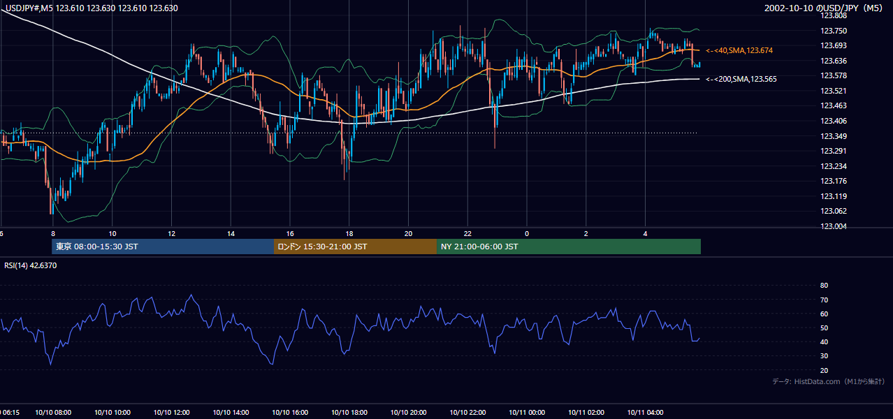The height and width of the screenshot is (419, 893).
Task: Click hour label 18 under the price chart
Action: point(349,233)
